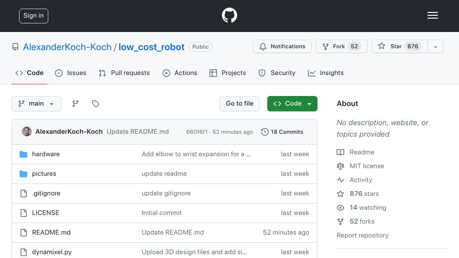Screen dimensions: 459x258
Task: Open the Security tab
Action: 277,73
